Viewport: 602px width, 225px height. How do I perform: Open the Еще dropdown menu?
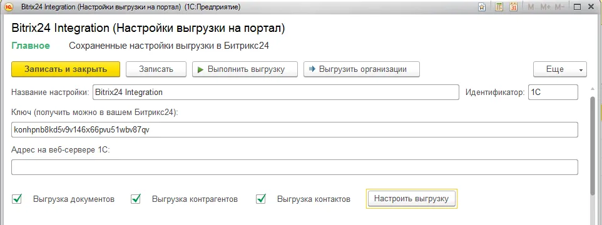[560, 69]
